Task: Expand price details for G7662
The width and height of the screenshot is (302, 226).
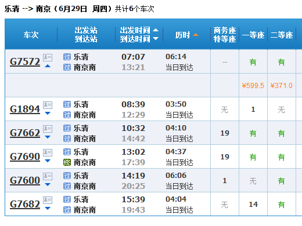Action: pos(48,137)
